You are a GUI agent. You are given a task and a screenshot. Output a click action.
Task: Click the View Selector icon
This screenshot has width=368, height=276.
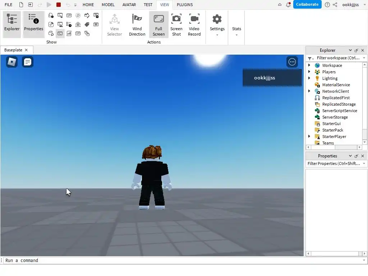click(115, 25)
